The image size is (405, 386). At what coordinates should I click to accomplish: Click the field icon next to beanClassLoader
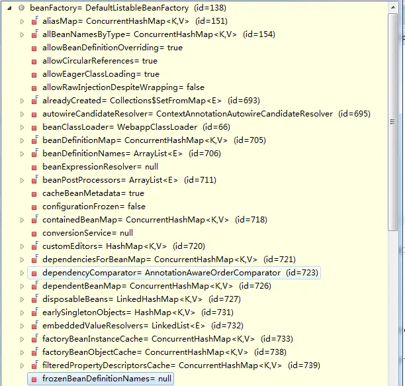[34, 128]
